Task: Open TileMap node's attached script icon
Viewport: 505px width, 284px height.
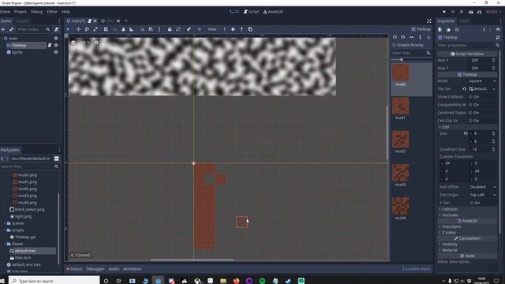Action: coord(50,46)
